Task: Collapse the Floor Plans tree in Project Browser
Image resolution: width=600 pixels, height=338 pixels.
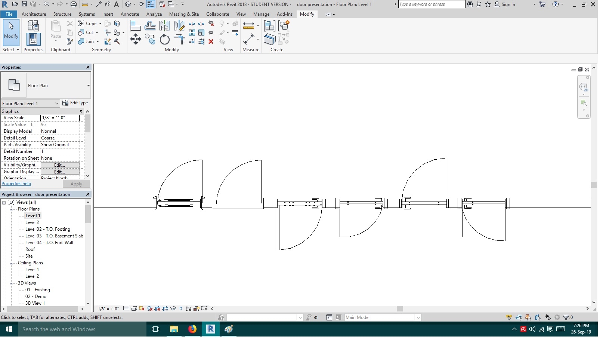Action: (12, 209)
